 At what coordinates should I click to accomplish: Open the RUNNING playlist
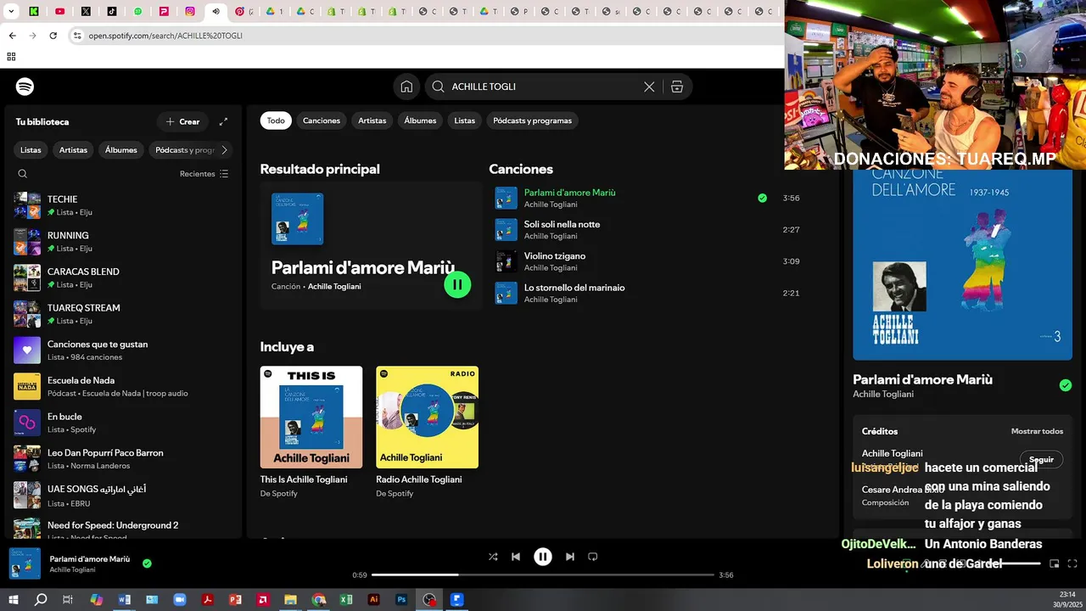[x=123, y=242]
